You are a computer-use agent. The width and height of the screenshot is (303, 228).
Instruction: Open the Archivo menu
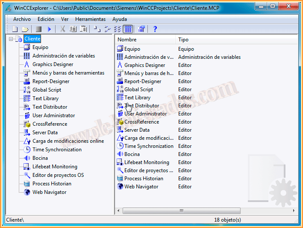click(x=22, y=19)
